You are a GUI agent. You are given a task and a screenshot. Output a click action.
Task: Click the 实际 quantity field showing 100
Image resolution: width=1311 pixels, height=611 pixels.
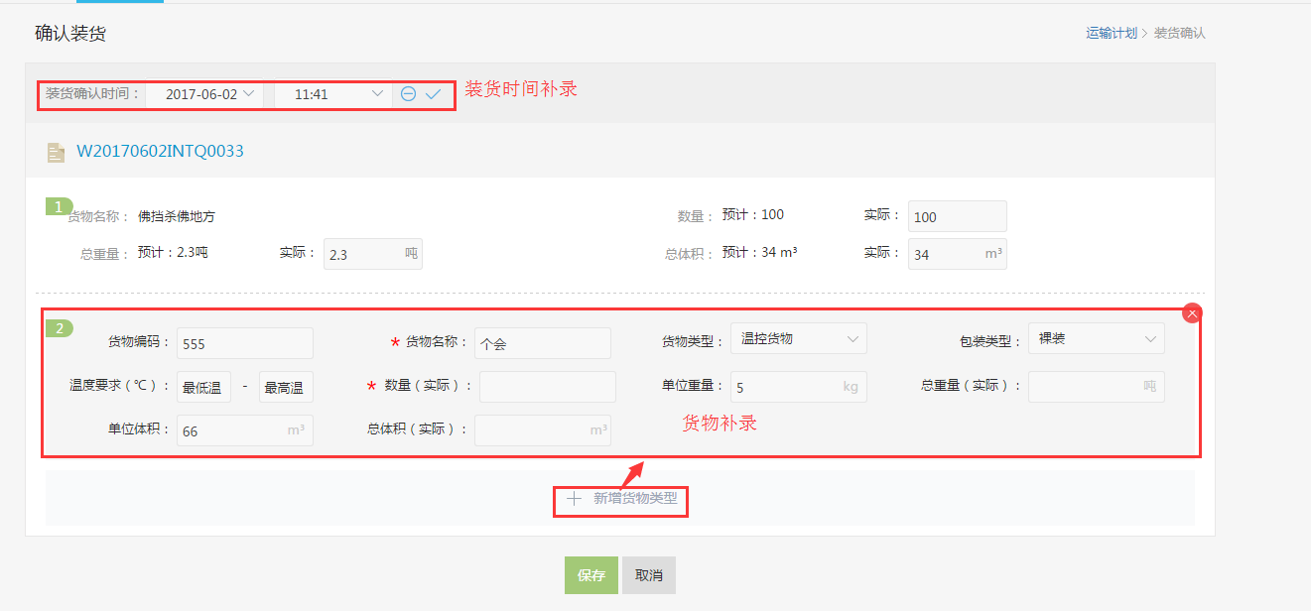click(x=957, y=216)
